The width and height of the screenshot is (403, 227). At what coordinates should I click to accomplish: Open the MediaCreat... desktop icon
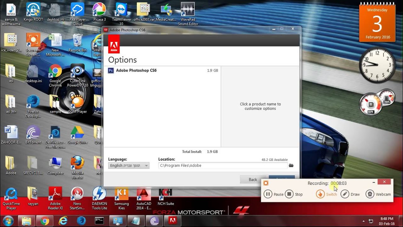pos(166,12)
